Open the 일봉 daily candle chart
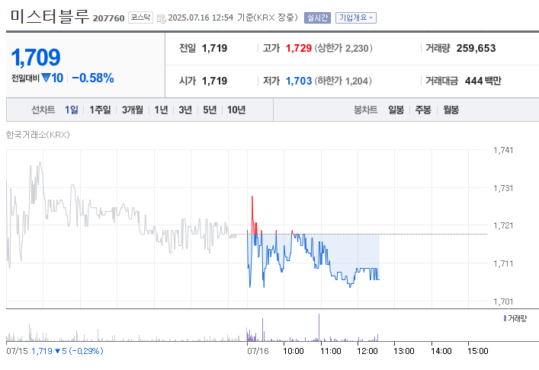Screen dimensions: 539x370 [x=396, y=110]
